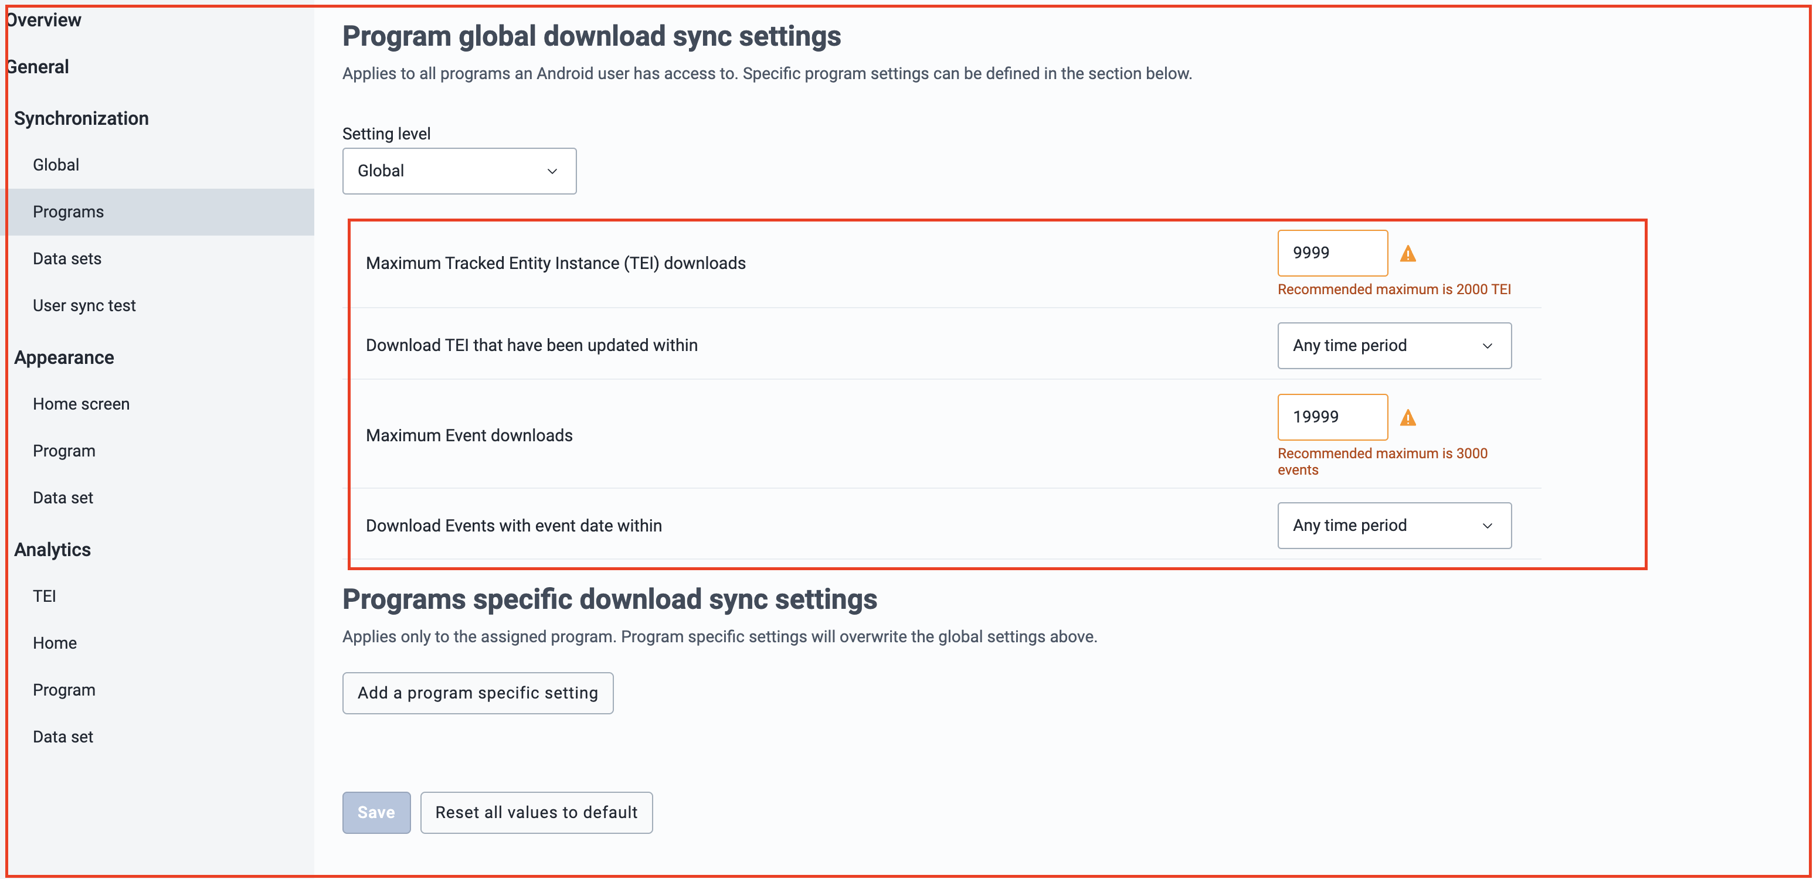The image size is (1813, 879).
Task: Click 'Download Events with event date within' label
Action: pos(514,525)
